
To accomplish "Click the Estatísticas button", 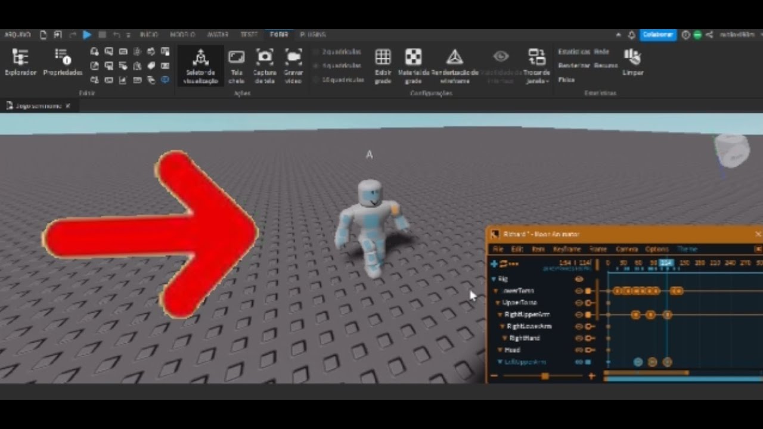I will coord(574,52).
